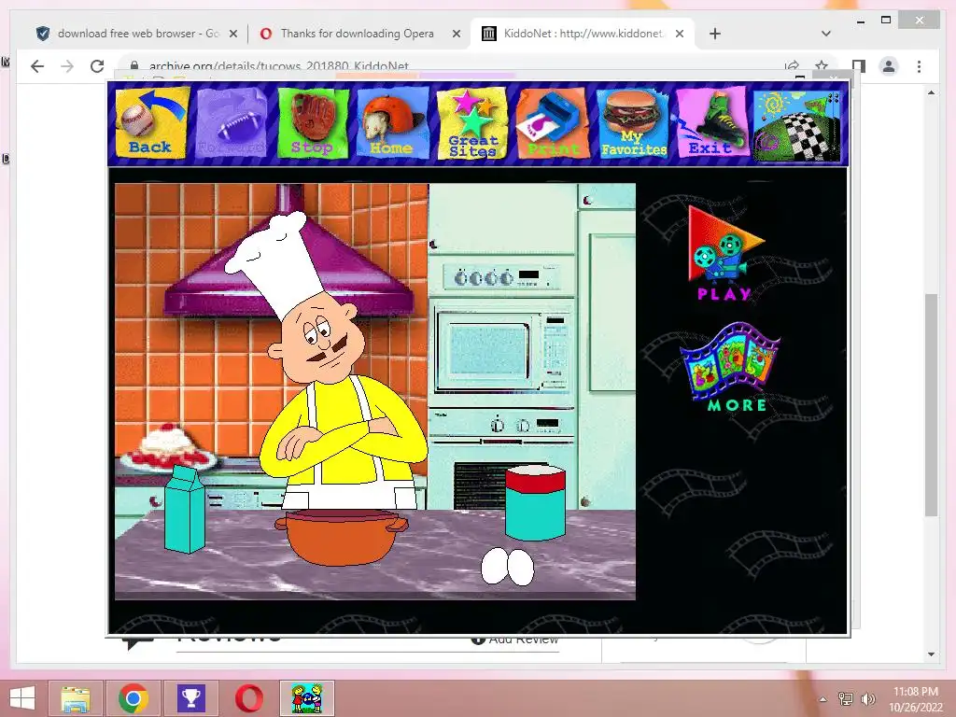Open the Chrome three-dot menu
Screen dimensions: 956x717
coord(919,66)
